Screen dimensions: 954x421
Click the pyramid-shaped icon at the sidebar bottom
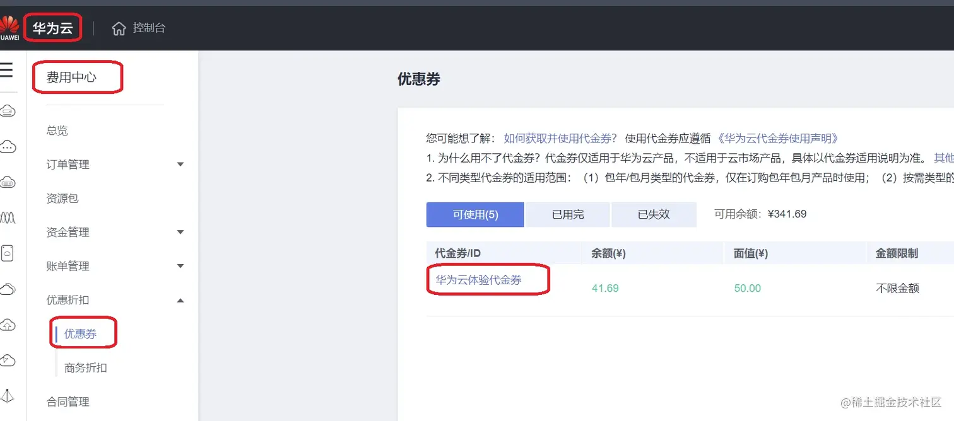(x=8, y=396)
